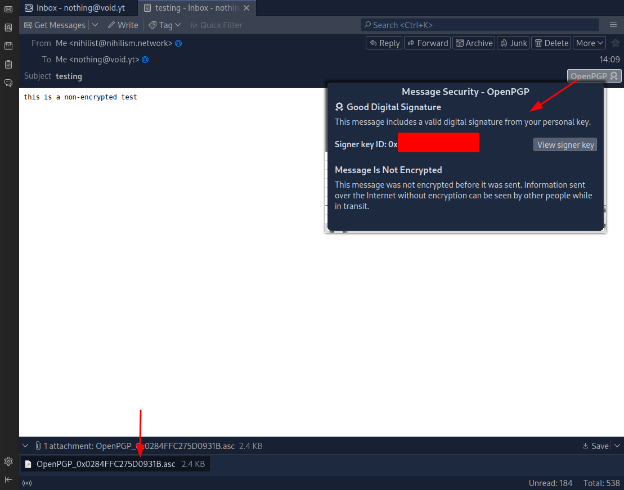Click the message body text
Screen dimensions: 624x490
[x=80, y=97]
